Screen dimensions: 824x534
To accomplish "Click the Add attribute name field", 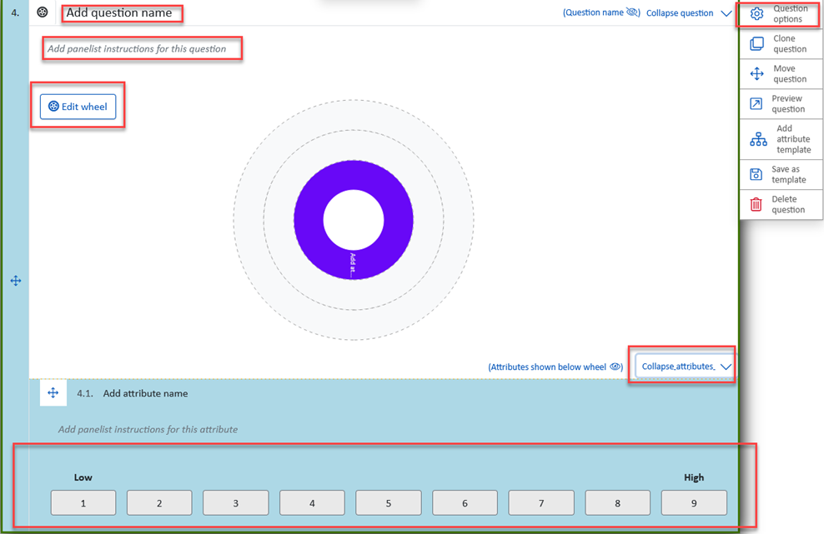I will click(145, 393).
